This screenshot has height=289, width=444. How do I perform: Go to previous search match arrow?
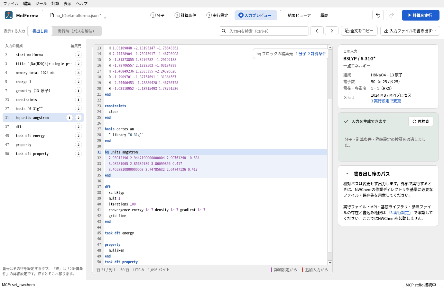317,31
